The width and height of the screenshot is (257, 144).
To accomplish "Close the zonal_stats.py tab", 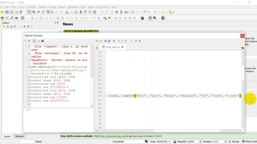I will coord(122,47).
